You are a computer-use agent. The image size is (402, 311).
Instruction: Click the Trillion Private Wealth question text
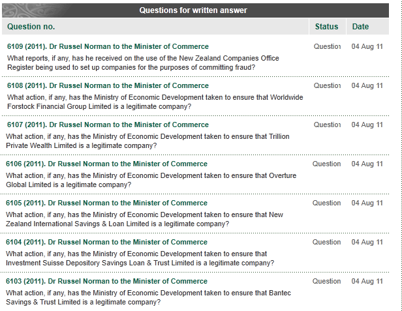tap(147, 141)
